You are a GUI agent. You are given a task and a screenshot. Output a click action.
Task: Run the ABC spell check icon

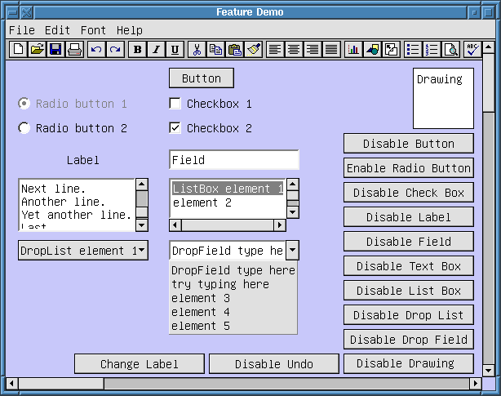point(472,50)
